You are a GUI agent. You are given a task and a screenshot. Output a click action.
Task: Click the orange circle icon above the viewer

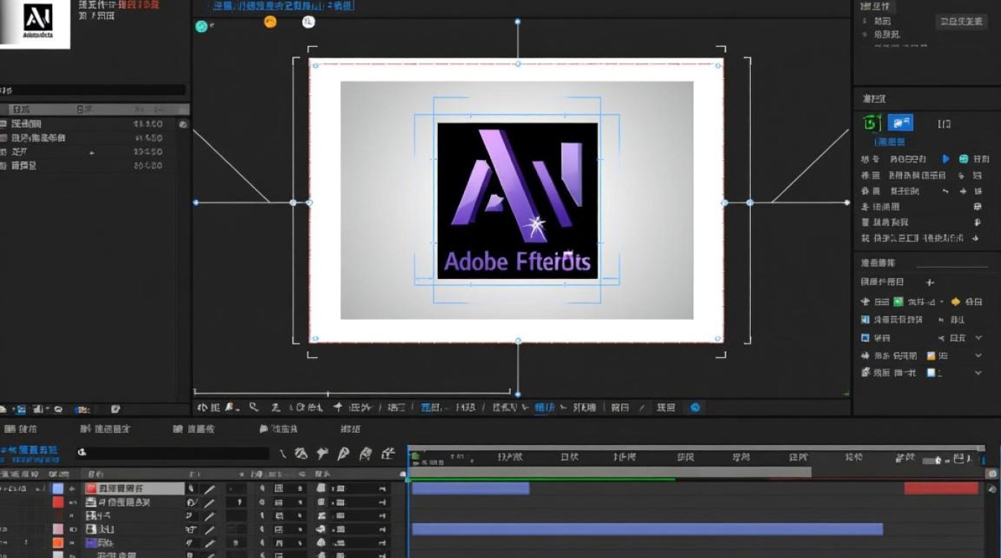270,22
